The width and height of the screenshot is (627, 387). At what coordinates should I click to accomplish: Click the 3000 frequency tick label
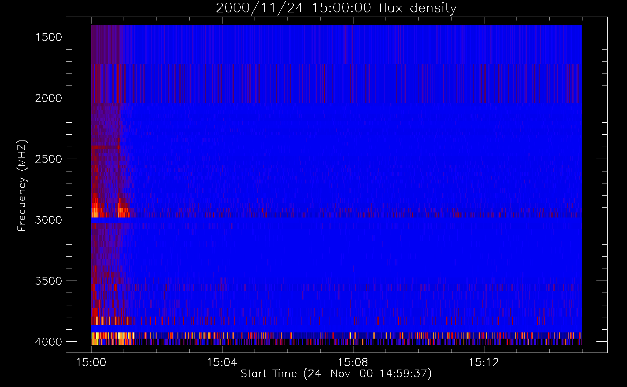(x=48, y=220)
